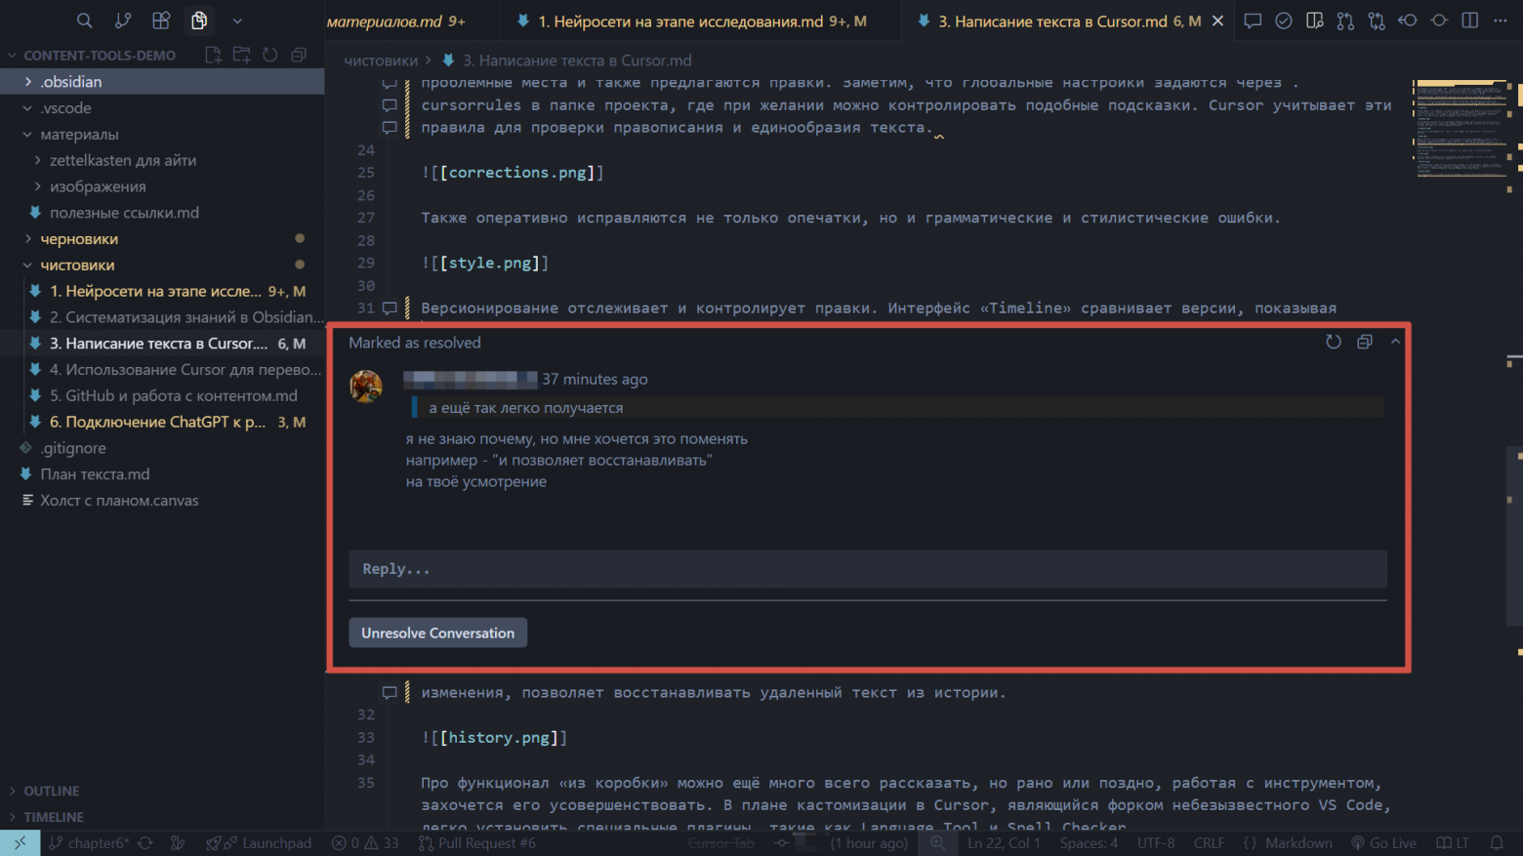The height and width of the screenshot is (856, 1523).
Task: Collapse the comment thread with the chevron
Action: pyautogui.click(x=1395, y=342)
